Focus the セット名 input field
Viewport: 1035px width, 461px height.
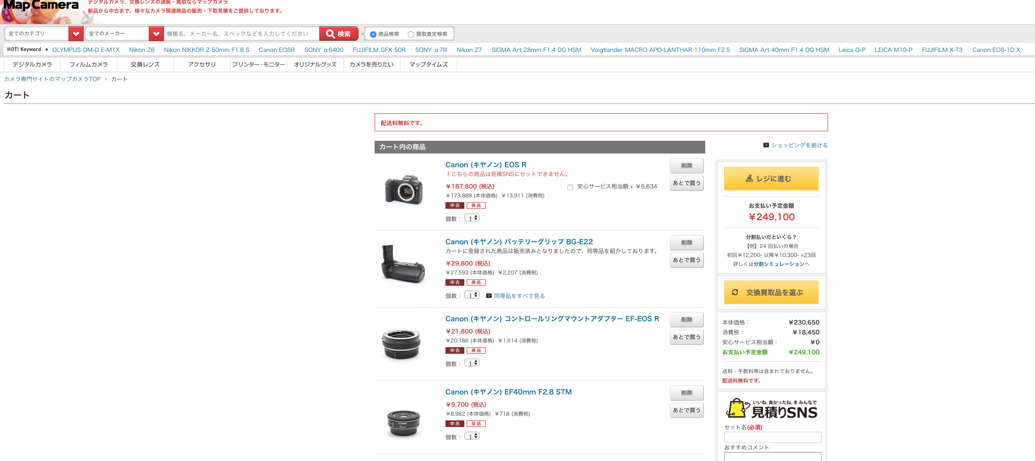point(773,437)
